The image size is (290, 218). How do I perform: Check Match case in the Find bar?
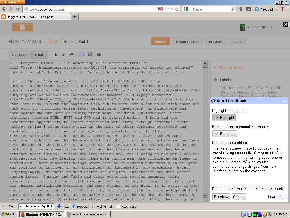coord(117,207)
